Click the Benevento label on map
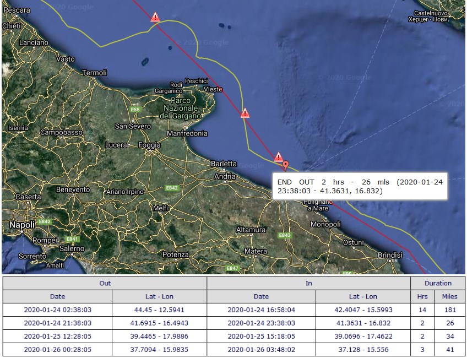The width and height of the screenshot is (467, 358). click(73, 189)
